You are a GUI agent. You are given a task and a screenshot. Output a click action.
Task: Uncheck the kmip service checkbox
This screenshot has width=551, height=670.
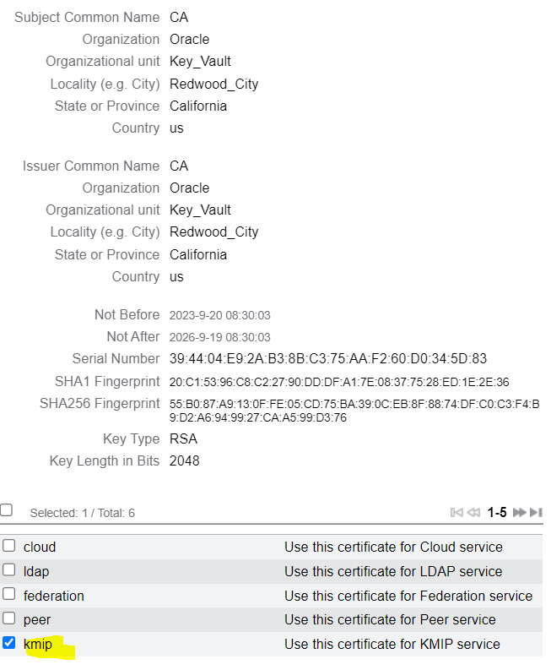9,643
